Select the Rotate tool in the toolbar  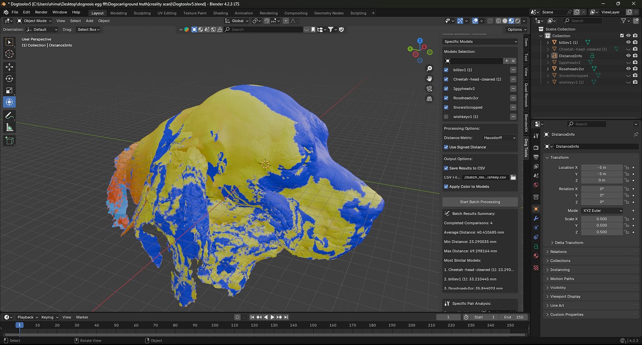pyautogui.click(x=9, y=78)
